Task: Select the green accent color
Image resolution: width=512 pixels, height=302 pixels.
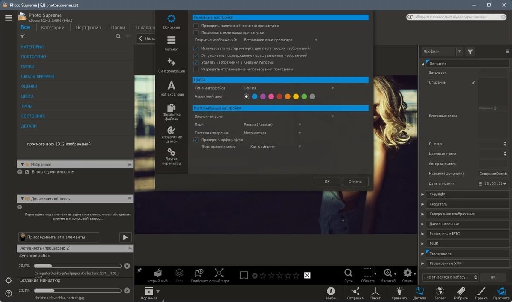Action: click(x=304, y=96)
